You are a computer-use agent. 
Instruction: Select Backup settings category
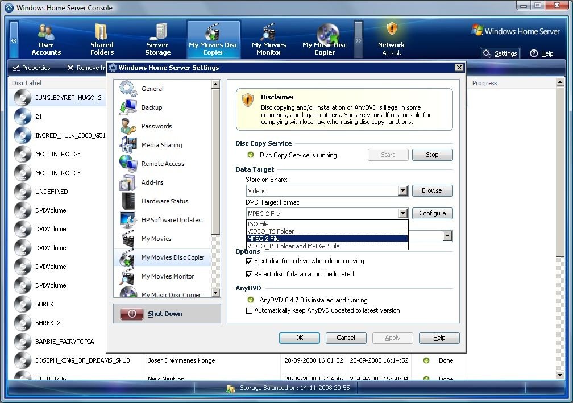162,107
